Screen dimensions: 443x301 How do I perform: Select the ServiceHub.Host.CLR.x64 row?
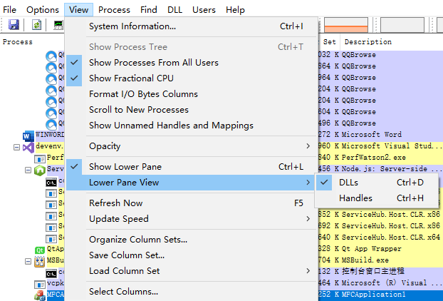tap(391, 237)
